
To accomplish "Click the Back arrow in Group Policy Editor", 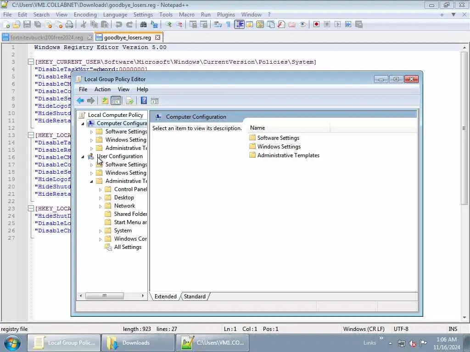I will point(80,101).
